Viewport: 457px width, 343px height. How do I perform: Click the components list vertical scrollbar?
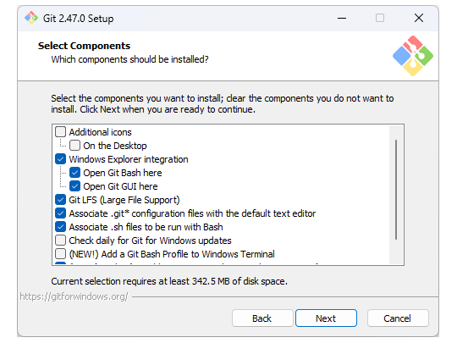pyautogui.click(x=396, y=190)
